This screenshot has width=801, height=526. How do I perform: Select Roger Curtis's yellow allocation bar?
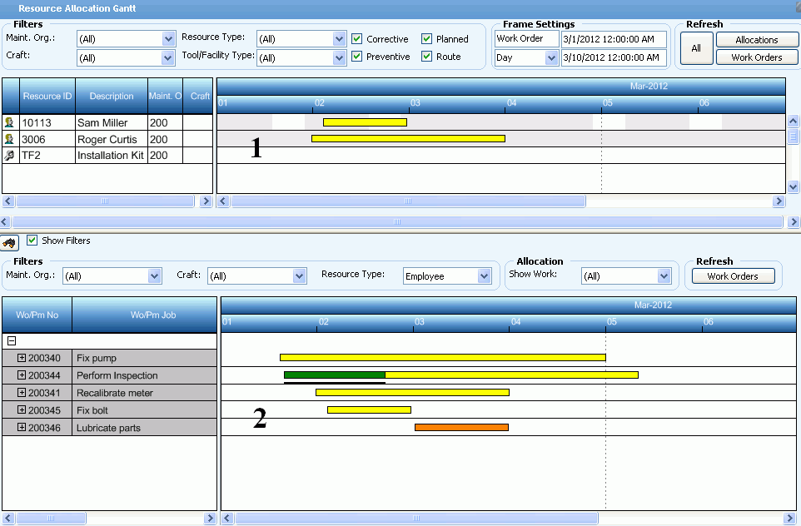[408, 138]
